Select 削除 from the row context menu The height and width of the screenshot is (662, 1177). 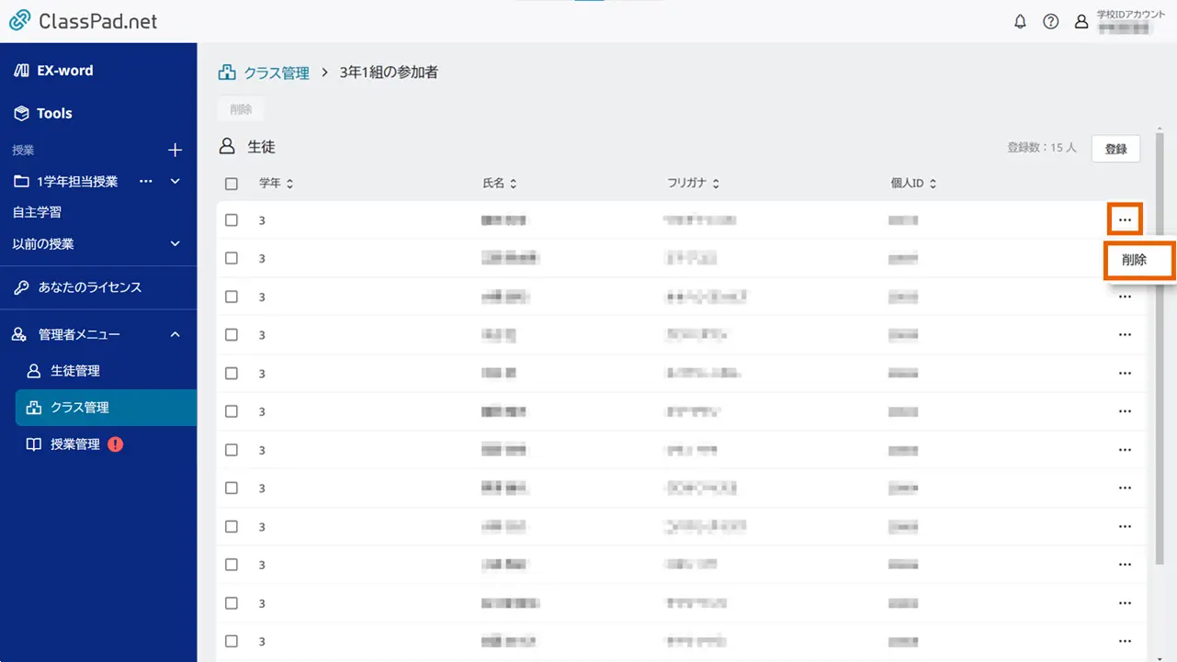click(x=1138, y=260)
